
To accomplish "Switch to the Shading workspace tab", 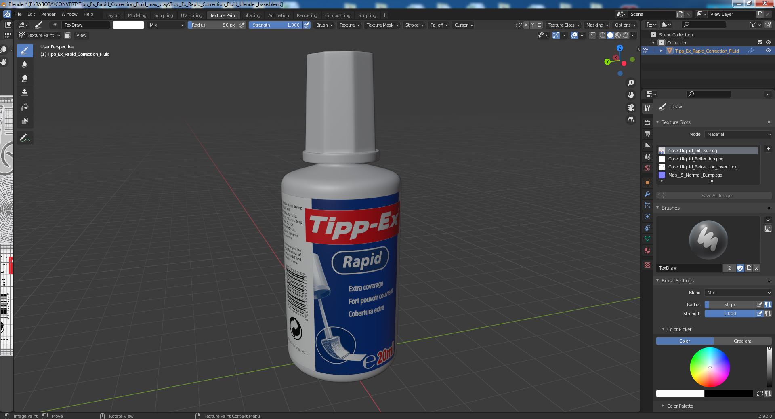I will point(252,15).
